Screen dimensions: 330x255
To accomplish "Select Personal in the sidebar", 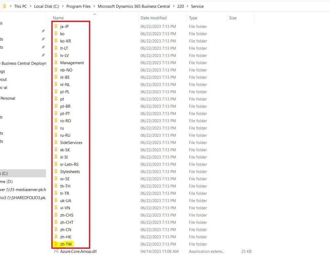I will pos(8,98).
